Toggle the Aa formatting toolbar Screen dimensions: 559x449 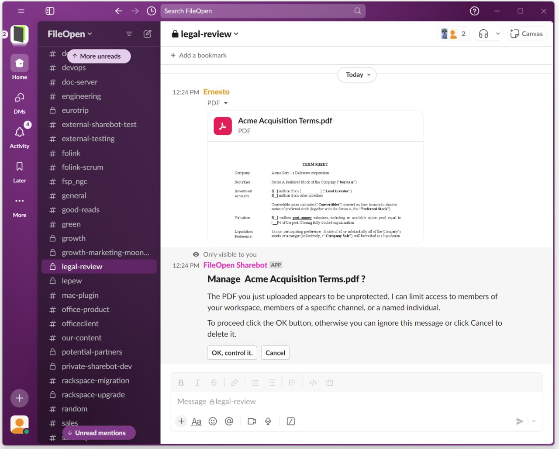[x=197, y=421]
